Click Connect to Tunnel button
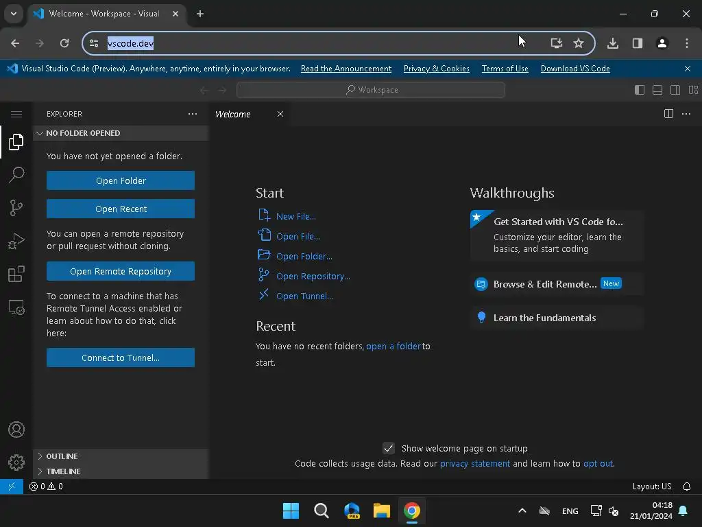 [x=121, y=358]
